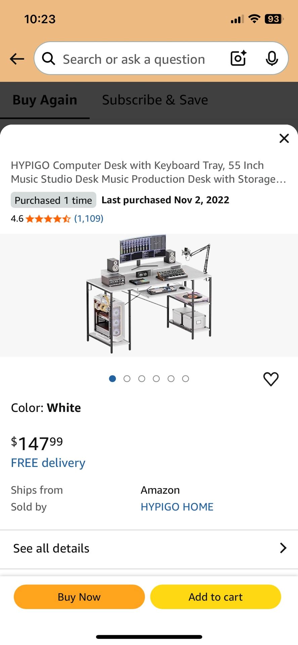This screenshot has width=298, height=645.
Task: Open the White color option
Action: coord(64,407)
